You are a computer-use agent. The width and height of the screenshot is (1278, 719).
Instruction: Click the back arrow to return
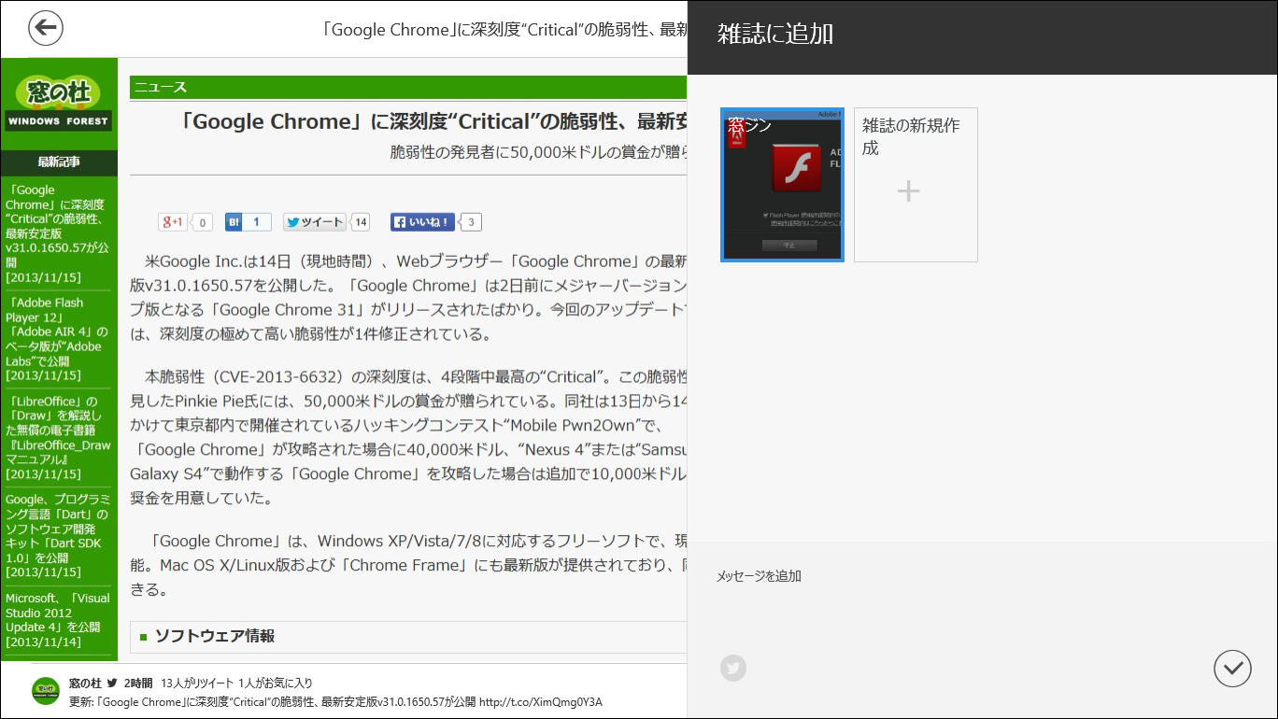45,28
